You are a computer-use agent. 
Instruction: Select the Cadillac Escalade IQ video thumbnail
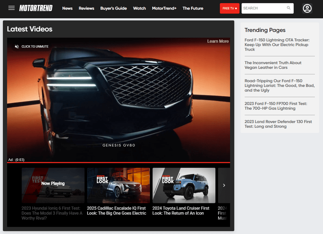[x=118, y=186]
